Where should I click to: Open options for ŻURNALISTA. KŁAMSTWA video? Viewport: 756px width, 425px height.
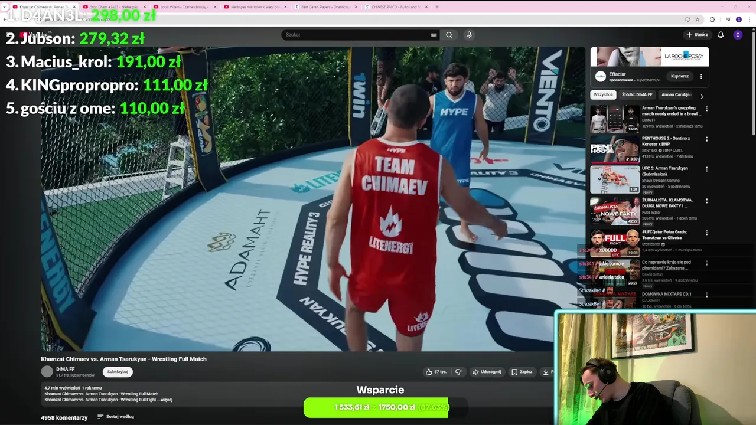point(706,201)
